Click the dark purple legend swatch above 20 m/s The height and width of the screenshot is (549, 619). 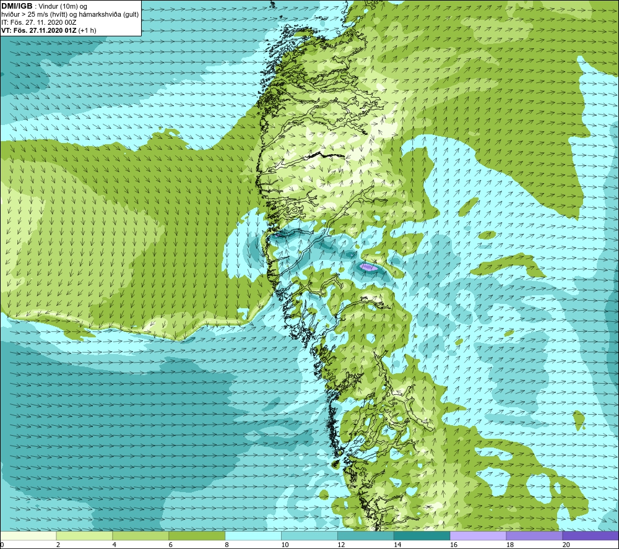click(x=591, y=535)
